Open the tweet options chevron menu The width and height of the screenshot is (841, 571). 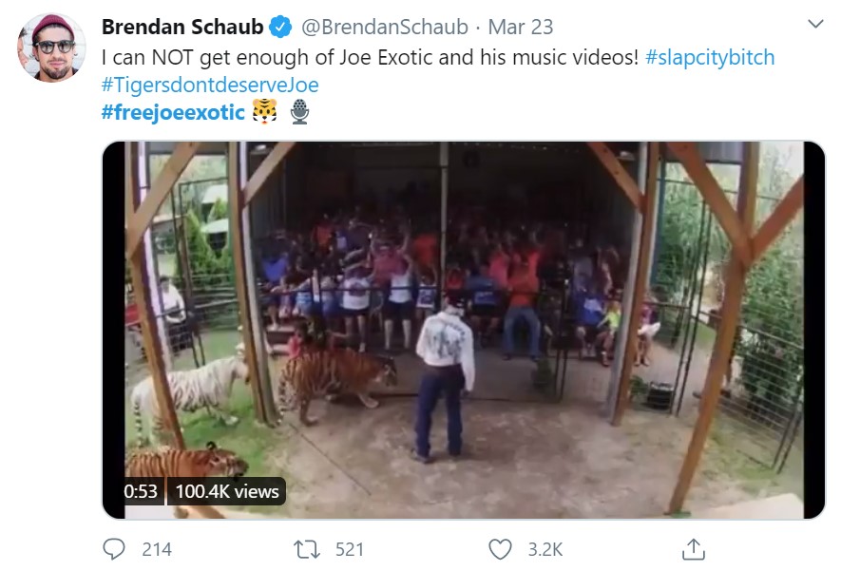(815, 24)
